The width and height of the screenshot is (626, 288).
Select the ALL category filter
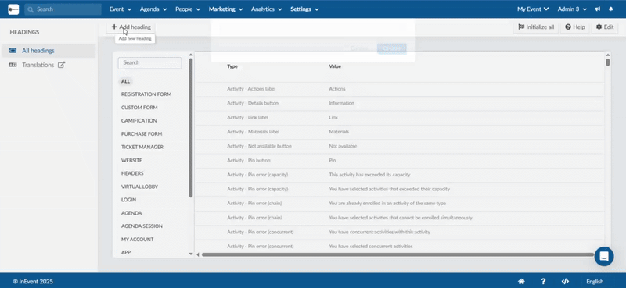click(x=125, y=81)
